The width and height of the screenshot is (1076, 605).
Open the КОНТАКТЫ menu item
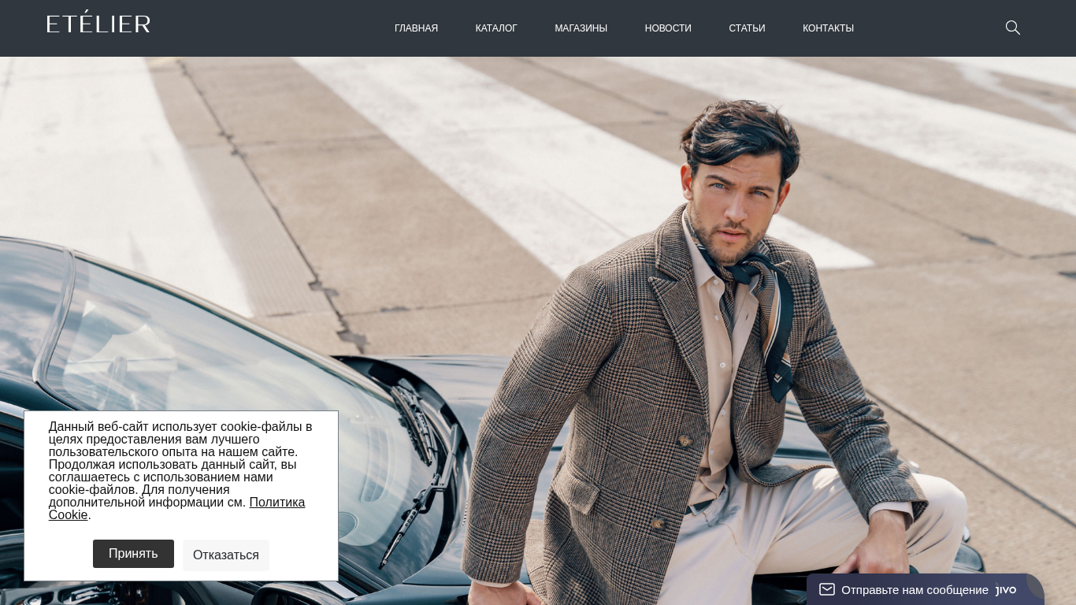click(828, 28)
